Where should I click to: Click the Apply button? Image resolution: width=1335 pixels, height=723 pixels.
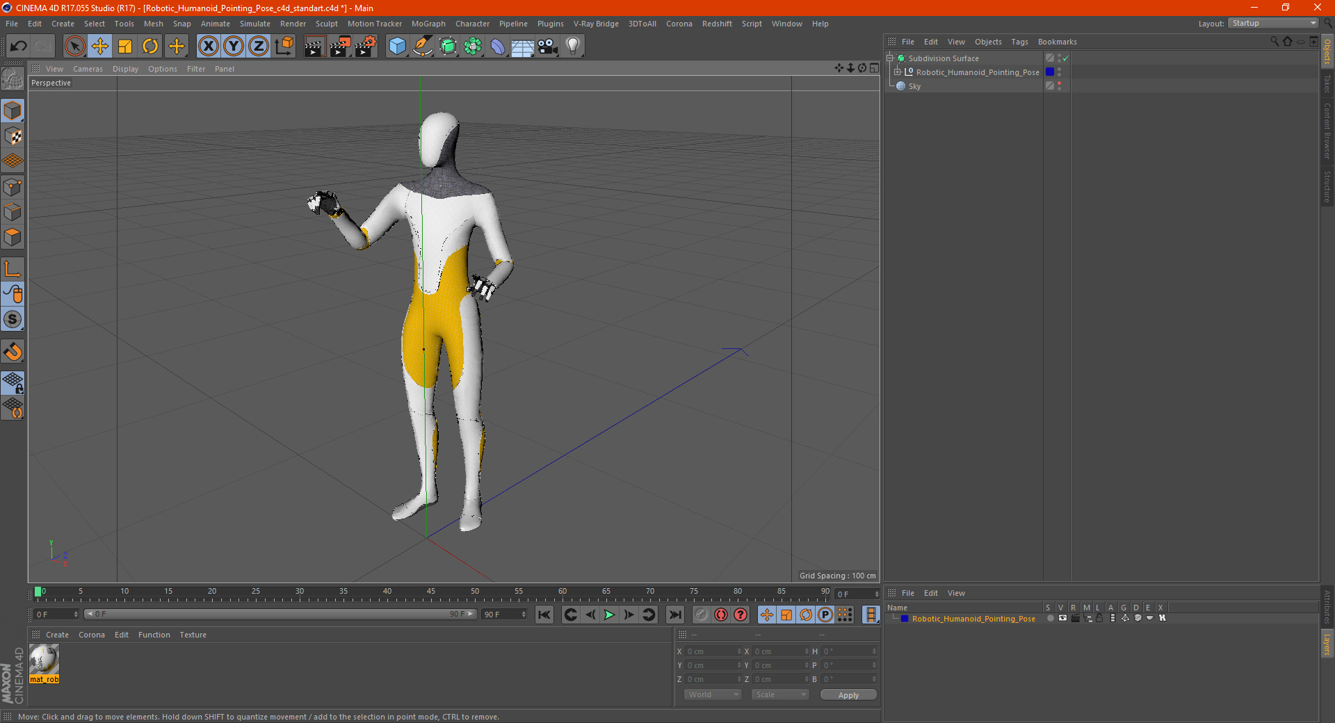(848, 695)
